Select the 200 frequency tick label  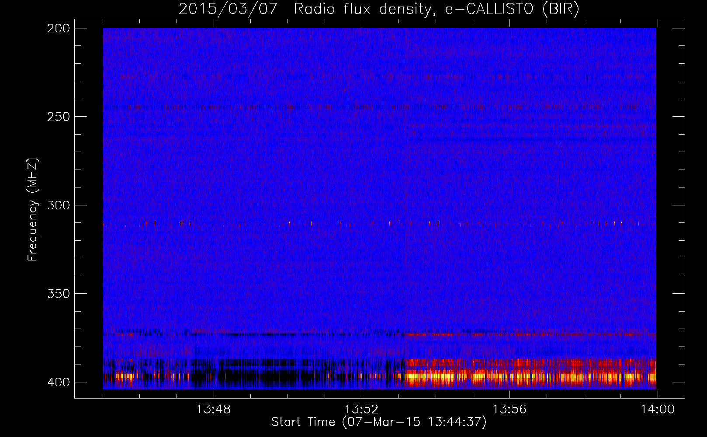tap(58, 28)
